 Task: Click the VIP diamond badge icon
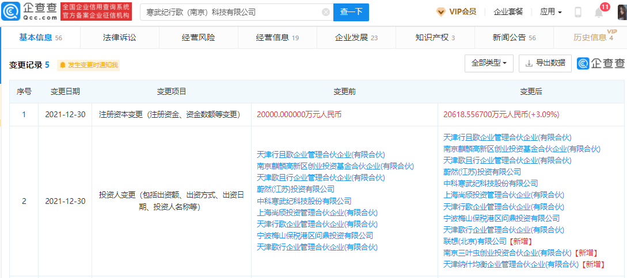tap(440, 12)
